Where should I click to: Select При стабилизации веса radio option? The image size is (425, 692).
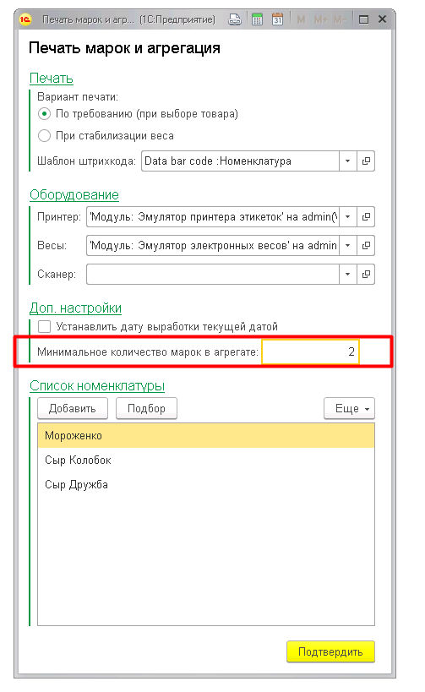point(44,135)
